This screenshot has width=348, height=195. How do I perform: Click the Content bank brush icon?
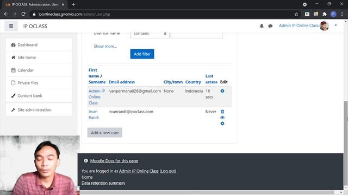click(x=13, y=96)
